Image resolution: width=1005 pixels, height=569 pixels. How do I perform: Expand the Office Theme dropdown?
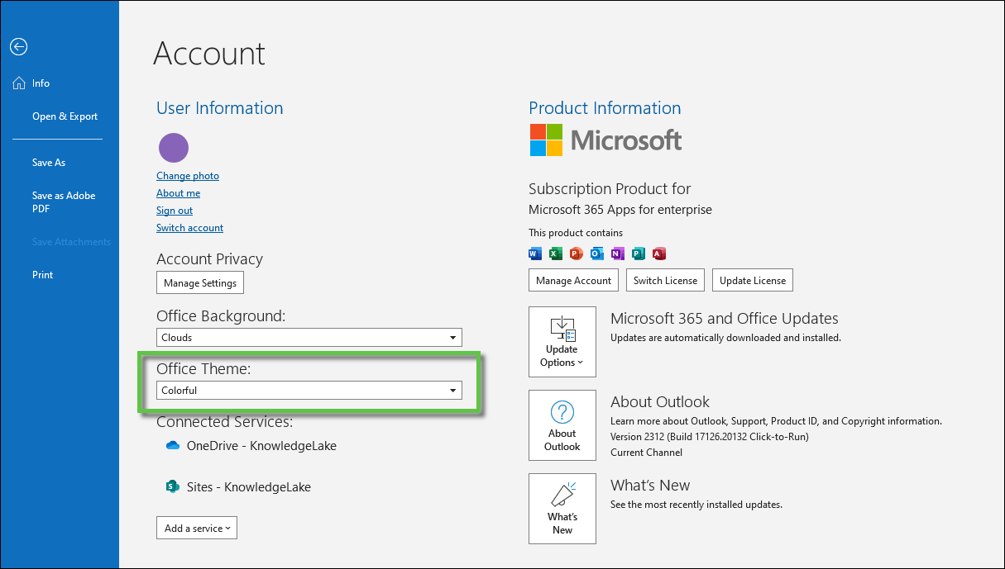(309, 390)
